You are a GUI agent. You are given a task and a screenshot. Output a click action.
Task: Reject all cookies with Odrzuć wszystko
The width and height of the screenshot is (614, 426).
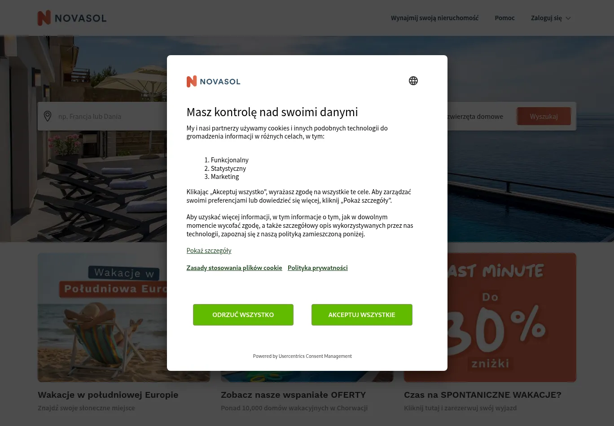coord(243,315)
